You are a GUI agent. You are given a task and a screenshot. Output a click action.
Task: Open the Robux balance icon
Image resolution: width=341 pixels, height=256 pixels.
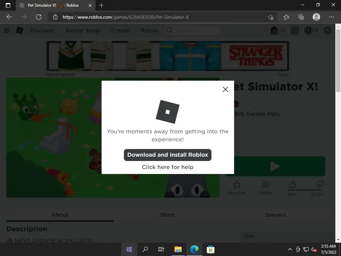(308, 30)
